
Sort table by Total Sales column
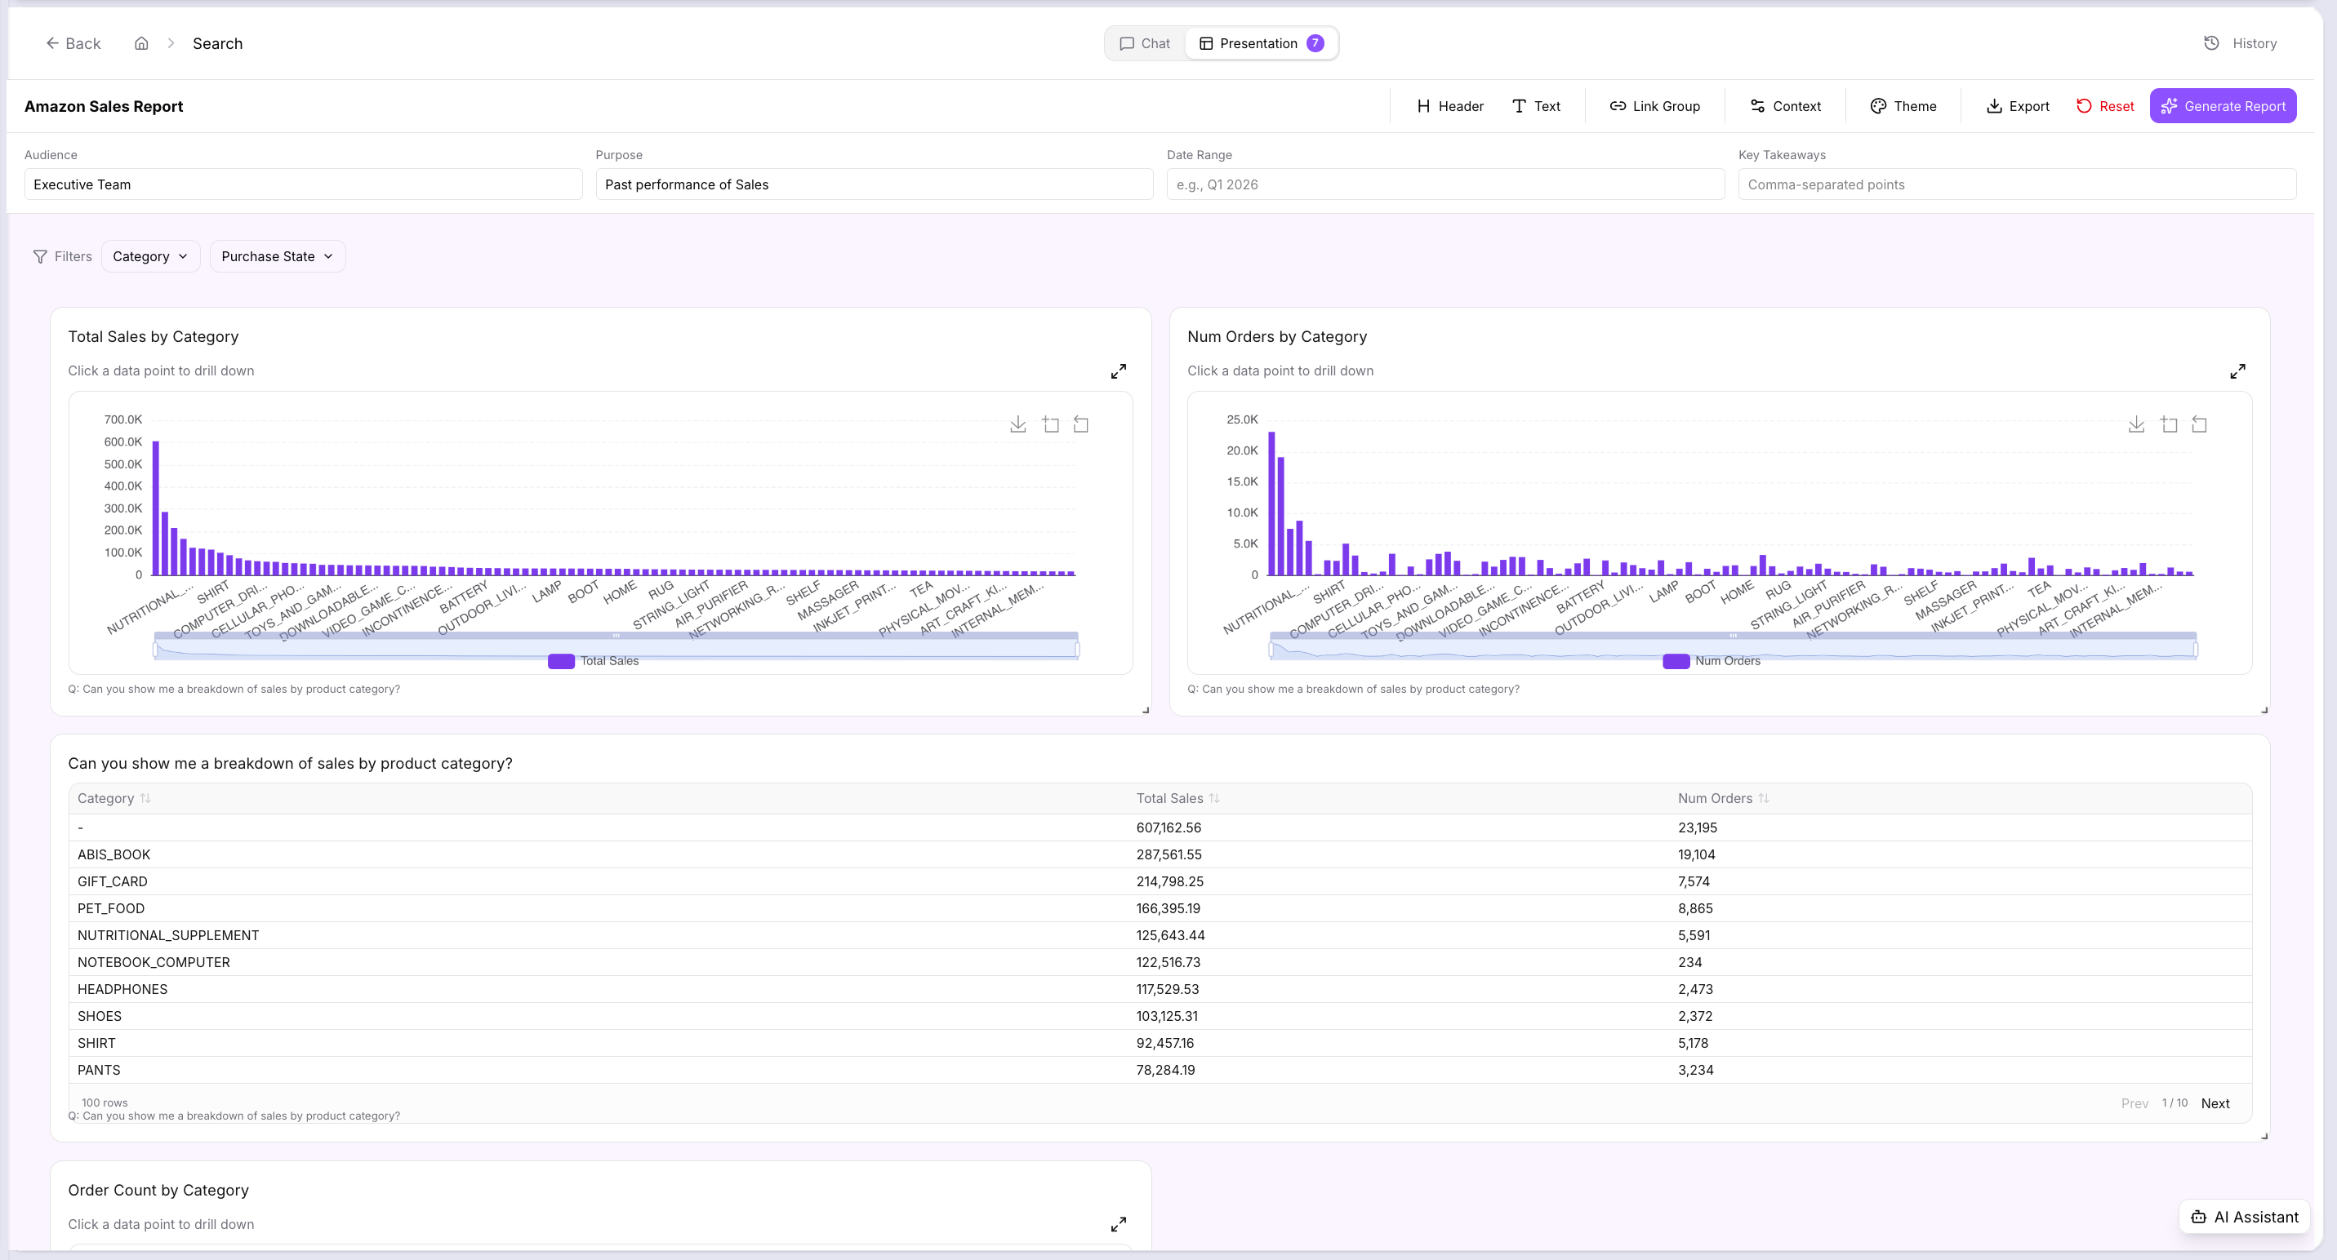(1178, 799)
